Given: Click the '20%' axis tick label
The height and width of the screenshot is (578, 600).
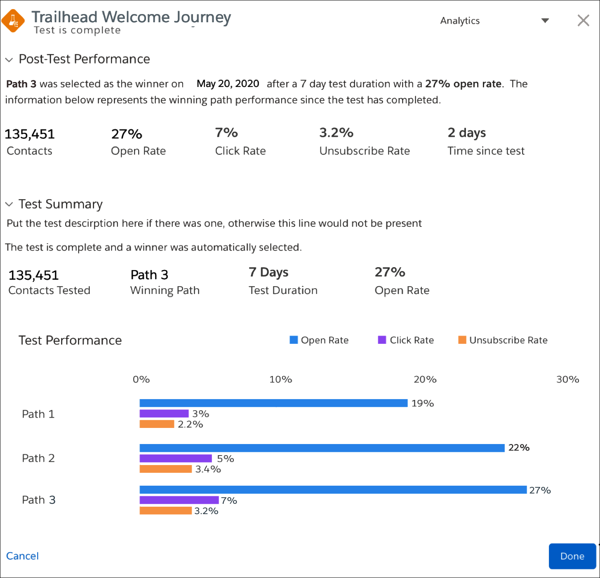Looking at the screenshot, I should click(x=425, y=379).
